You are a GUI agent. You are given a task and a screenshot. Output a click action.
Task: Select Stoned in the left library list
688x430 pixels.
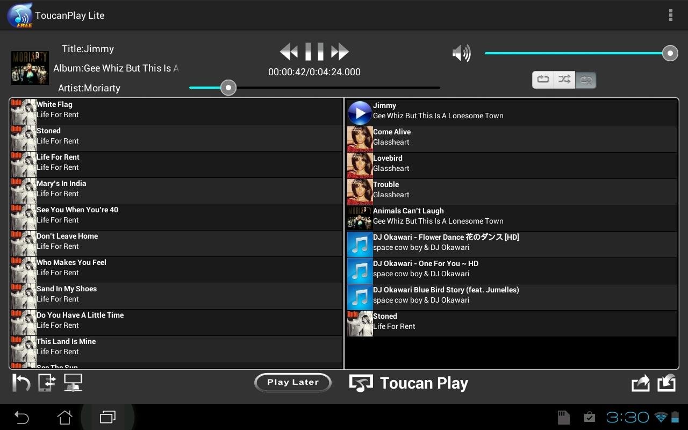(176, 138)
